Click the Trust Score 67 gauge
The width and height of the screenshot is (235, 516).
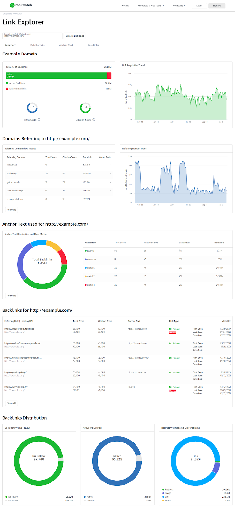(32, 107)
